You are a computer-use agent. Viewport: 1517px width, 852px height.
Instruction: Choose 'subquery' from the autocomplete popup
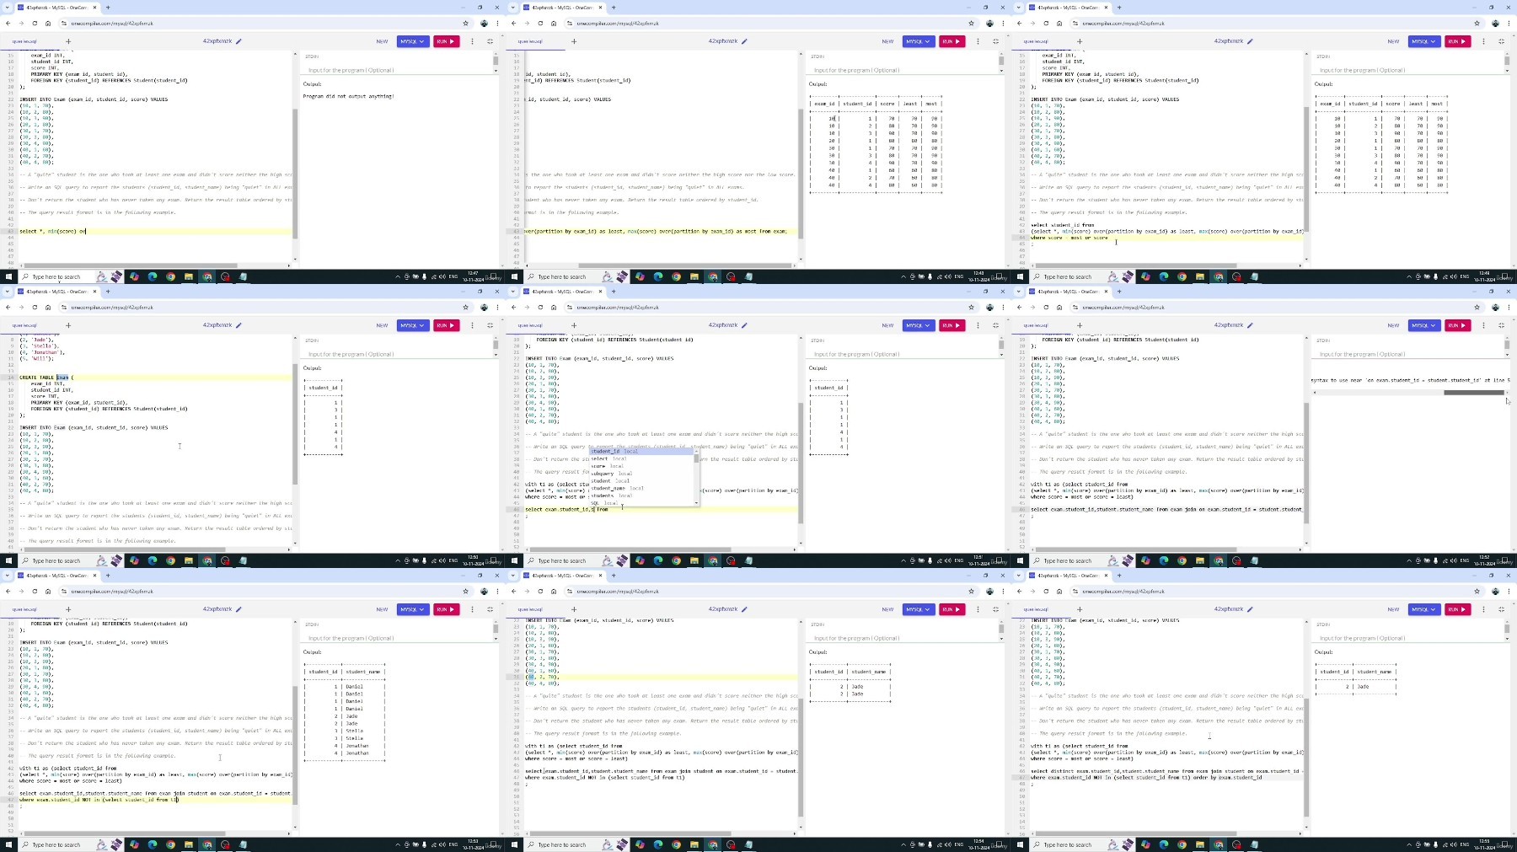click(x=641, y=474)
